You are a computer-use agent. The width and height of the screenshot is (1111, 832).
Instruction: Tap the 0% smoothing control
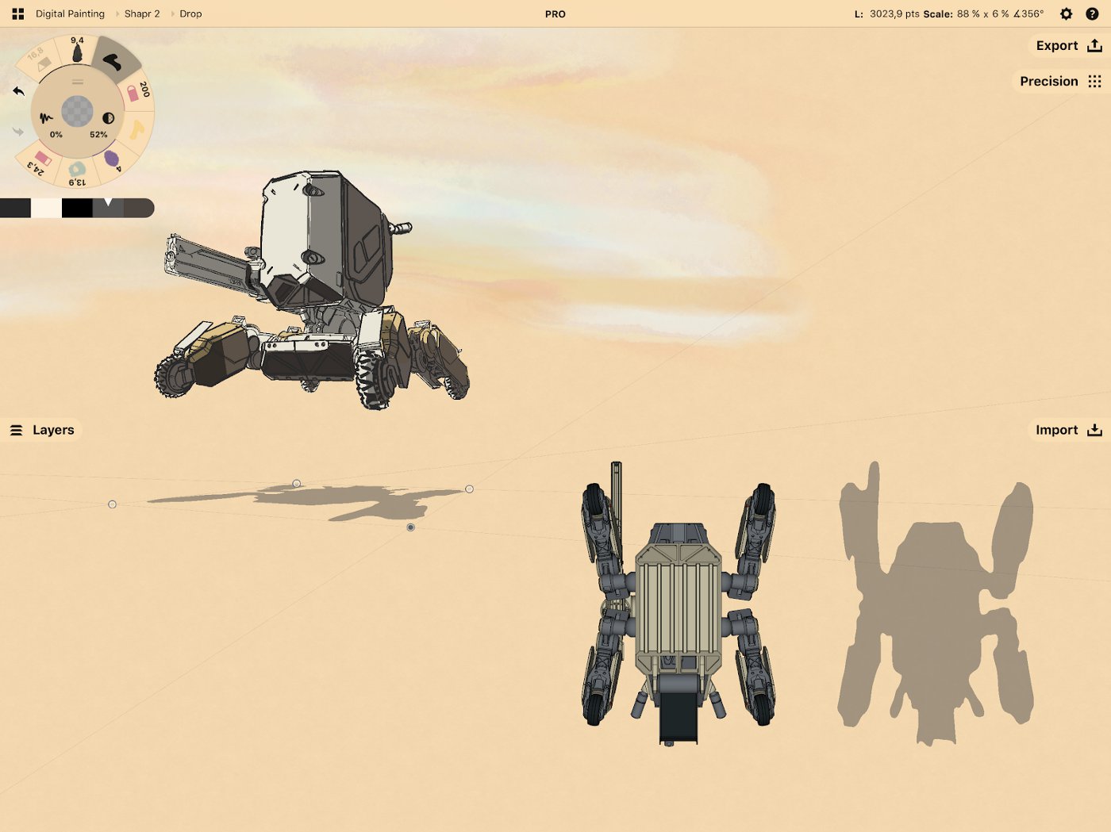coord(51,125)
